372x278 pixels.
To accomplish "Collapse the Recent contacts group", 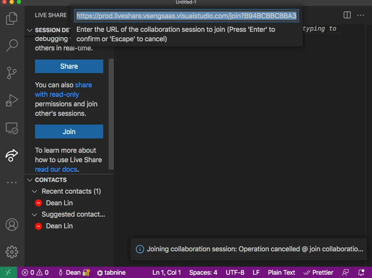I will pos(34,191).
